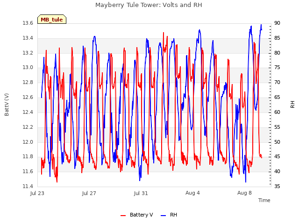The height and width of the screenshot is (224, 299).
Task: Click the 80 RH tick label
Action: (277, 53)
